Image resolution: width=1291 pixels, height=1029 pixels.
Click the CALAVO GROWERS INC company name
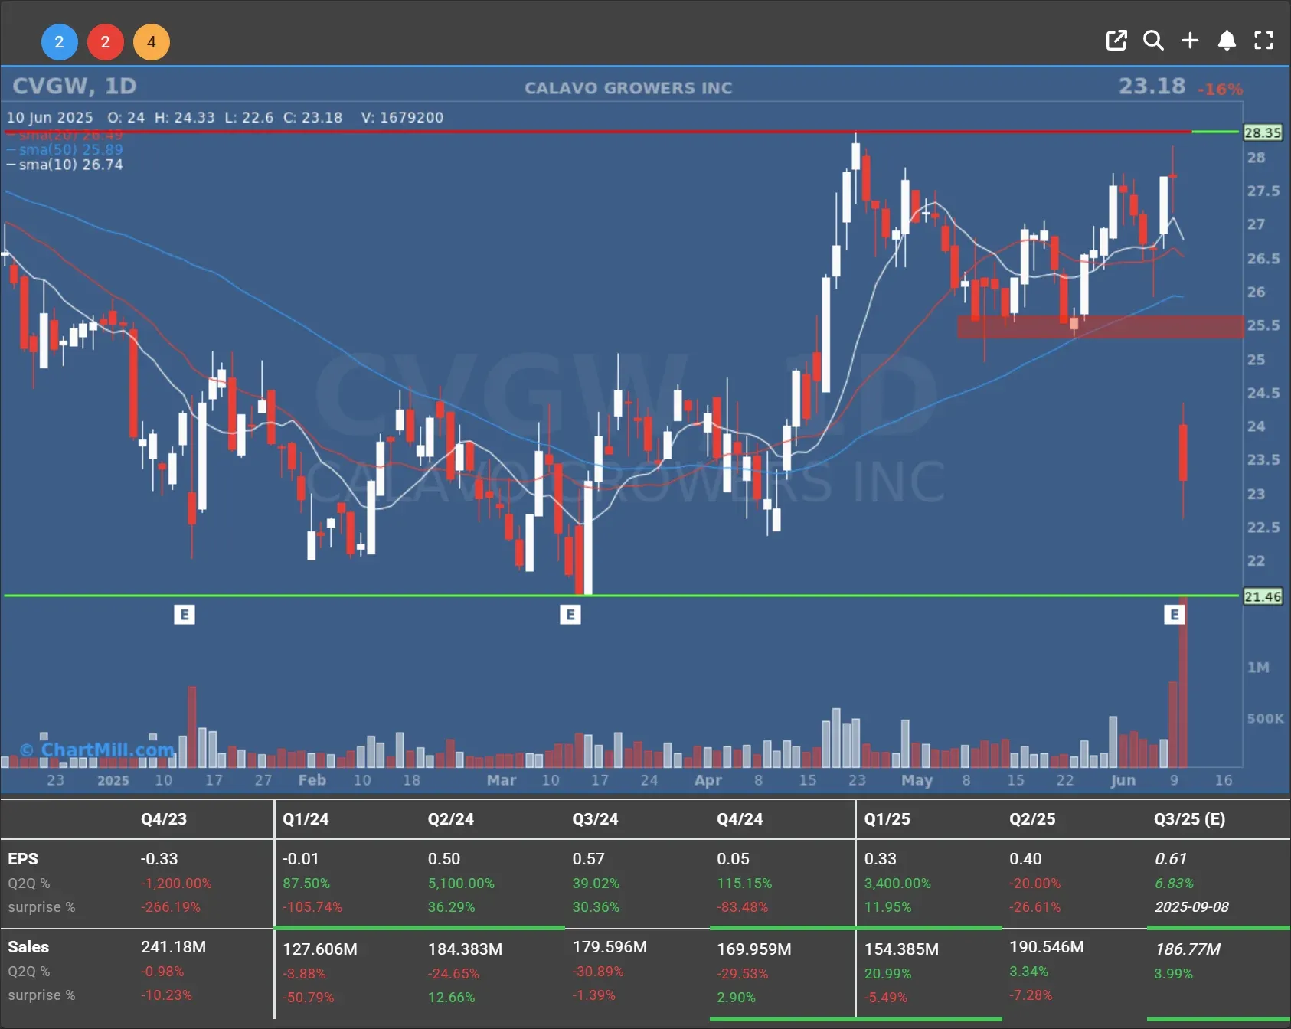tap(629, 88)
